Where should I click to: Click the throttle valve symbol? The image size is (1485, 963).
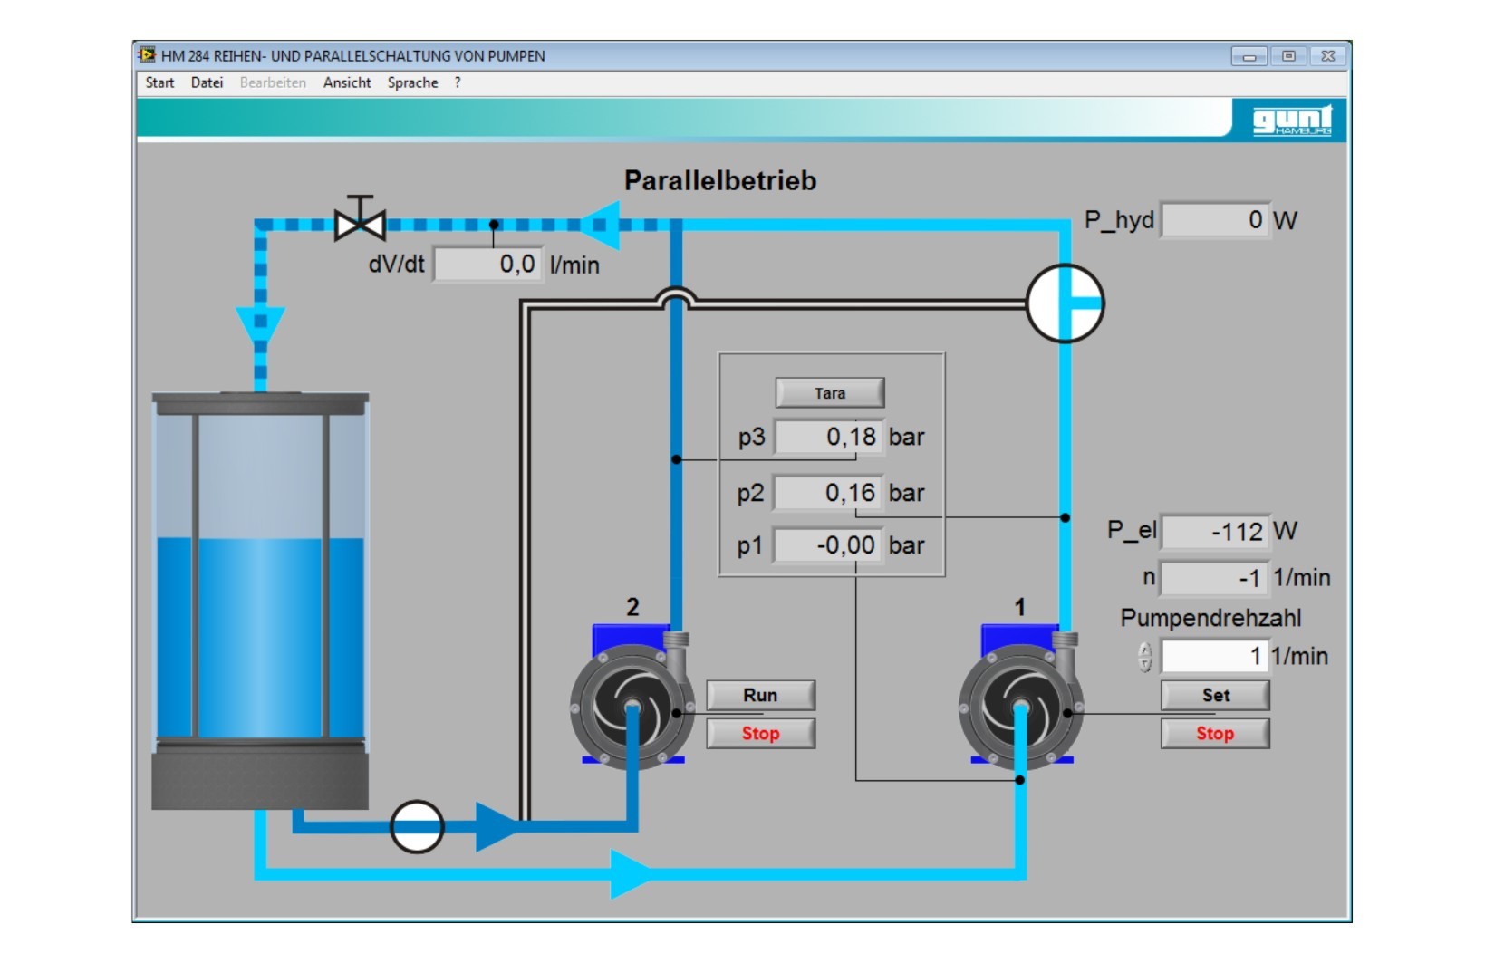tap(360, 218)
